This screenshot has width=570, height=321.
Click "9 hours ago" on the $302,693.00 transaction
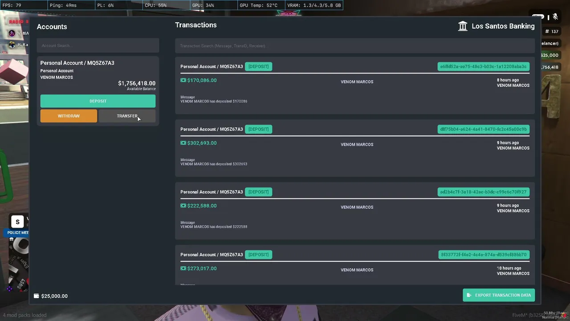click(508, 143)
